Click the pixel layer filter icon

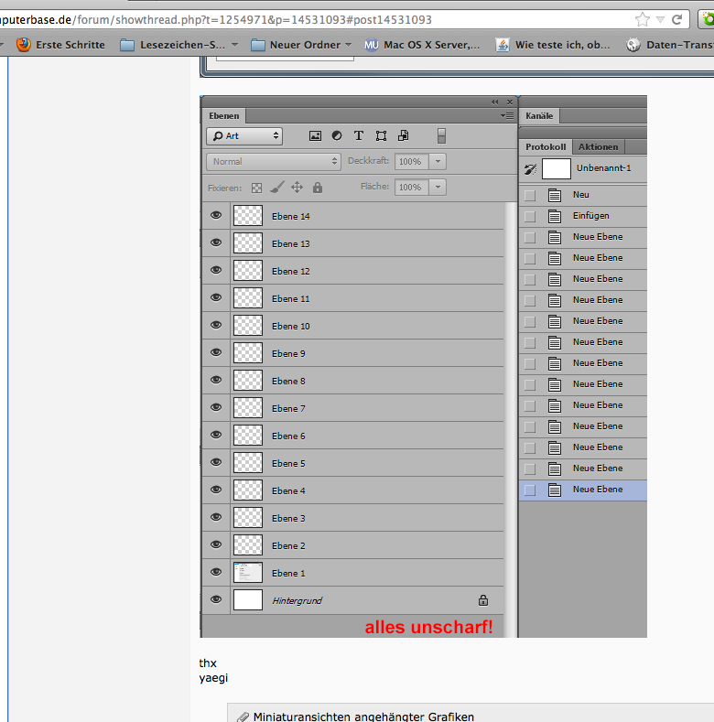click(x=315, y=135)
